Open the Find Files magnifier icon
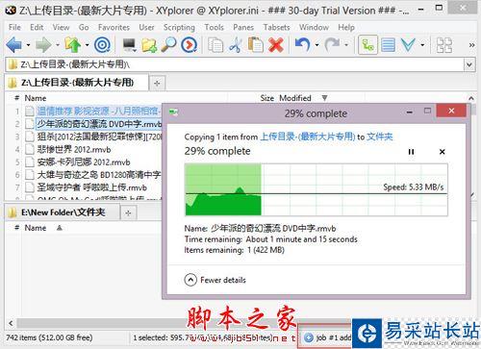 coord(168,45)
